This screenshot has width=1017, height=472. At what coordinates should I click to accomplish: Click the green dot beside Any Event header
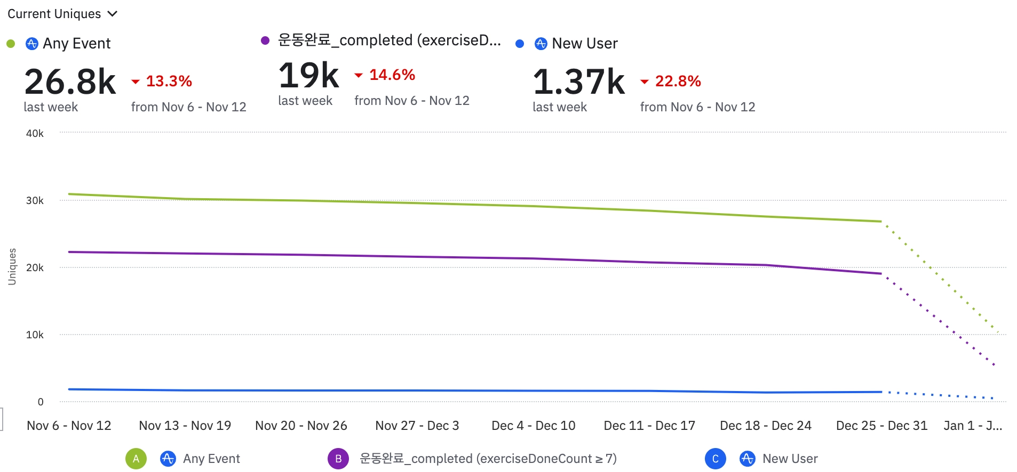click(x=11, y=44)
